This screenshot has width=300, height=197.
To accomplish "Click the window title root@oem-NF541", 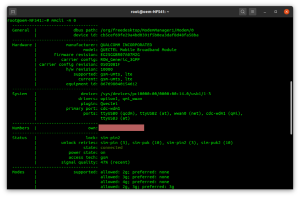I will (x=150, y=12).
